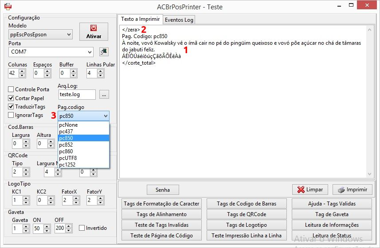This screenshot has width=380, height=248.
Task: Click Tags de QRCode button
Action: coord(247,214)
